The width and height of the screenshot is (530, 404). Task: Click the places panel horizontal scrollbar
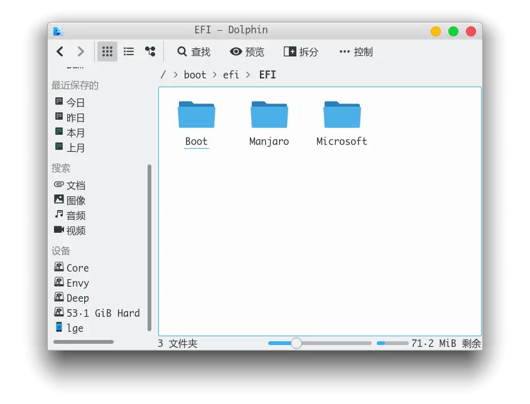pos(84,342)
